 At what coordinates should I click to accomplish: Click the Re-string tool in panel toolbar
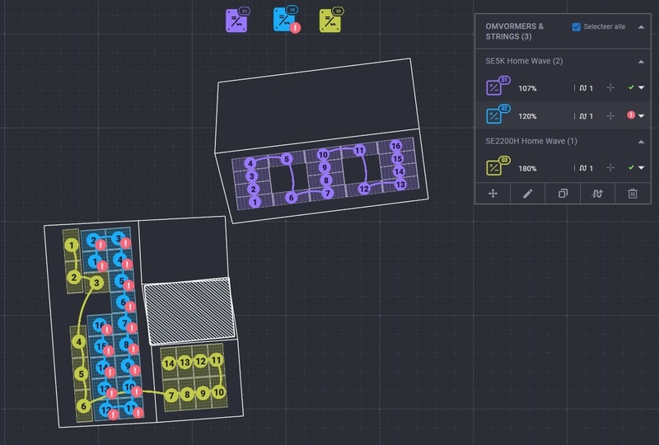(598, 194)
